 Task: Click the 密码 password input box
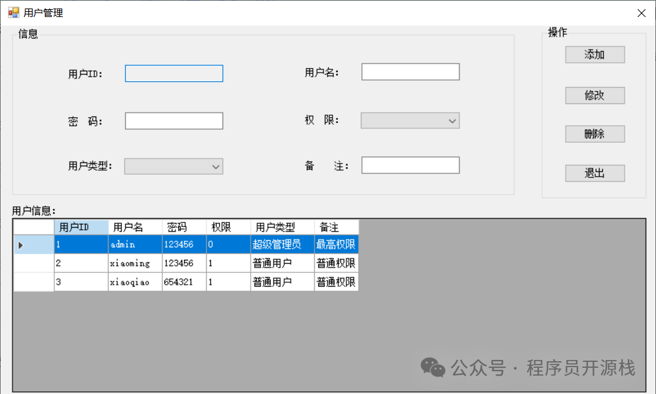[x=174, y=121]
